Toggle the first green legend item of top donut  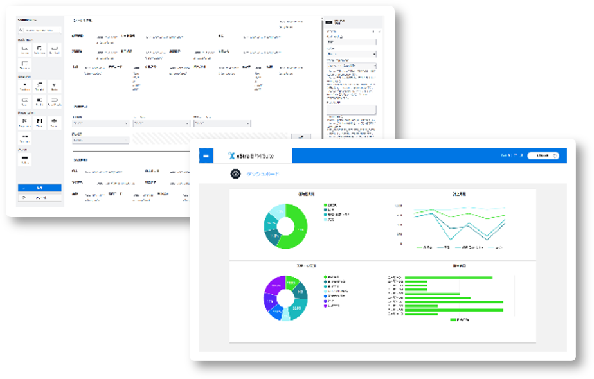(325, 205)
